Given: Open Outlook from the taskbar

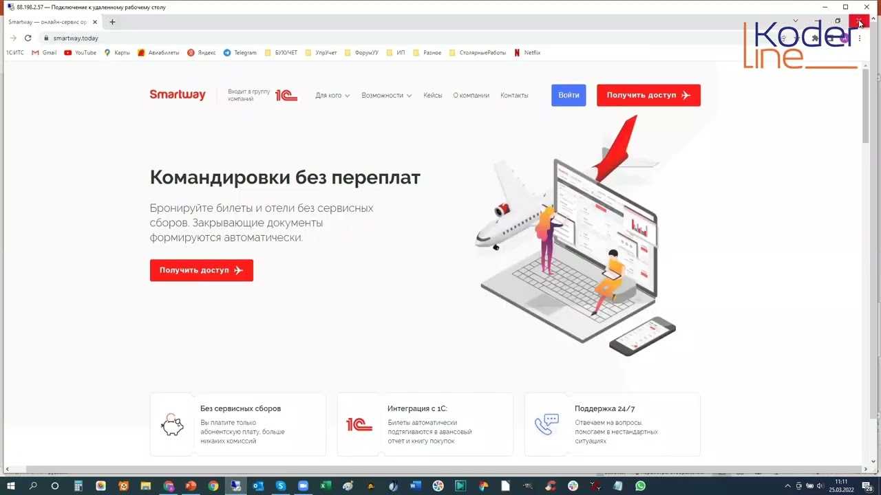Looking at the screenshot, I should point(258,486).
